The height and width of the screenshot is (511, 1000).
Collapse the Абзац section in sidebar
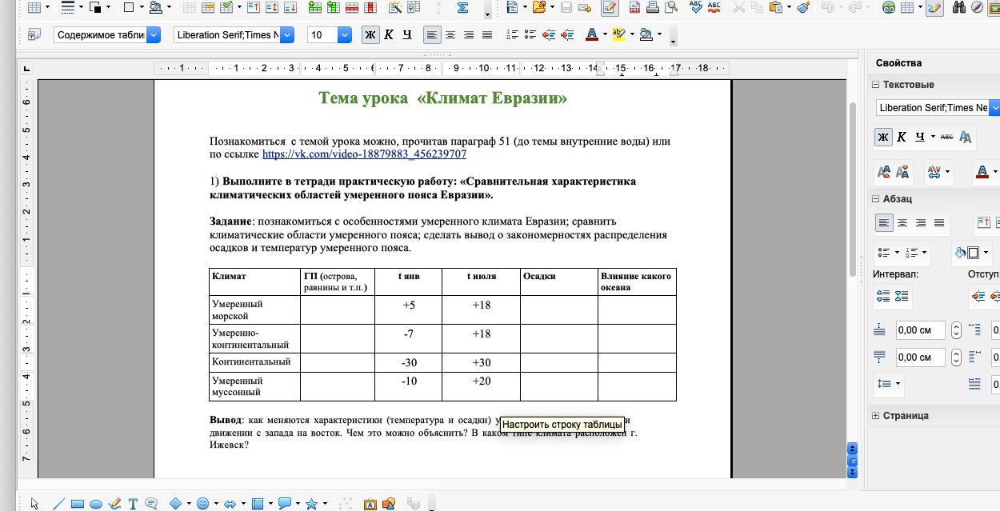(x=875, y=199)
